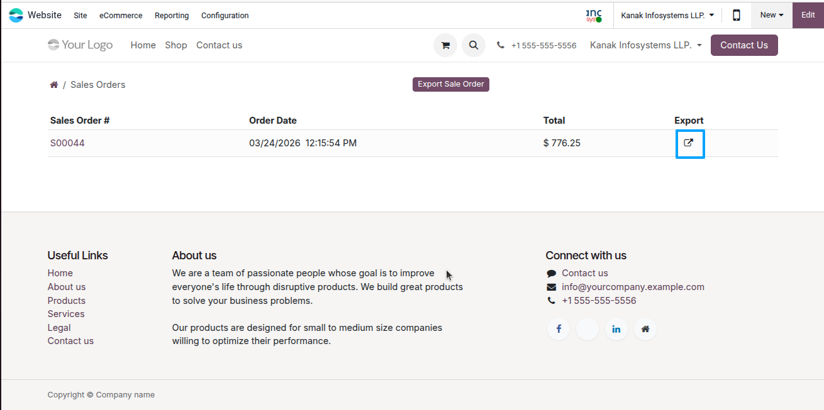The height and width of the screenshot is (410, 824).
Task: Click the Your Logo image
Action: tap(81, 45)
